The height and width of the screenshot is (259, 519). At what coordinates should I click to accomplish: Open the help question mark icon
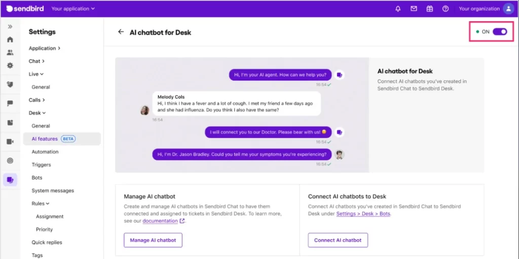pos(446,9)
